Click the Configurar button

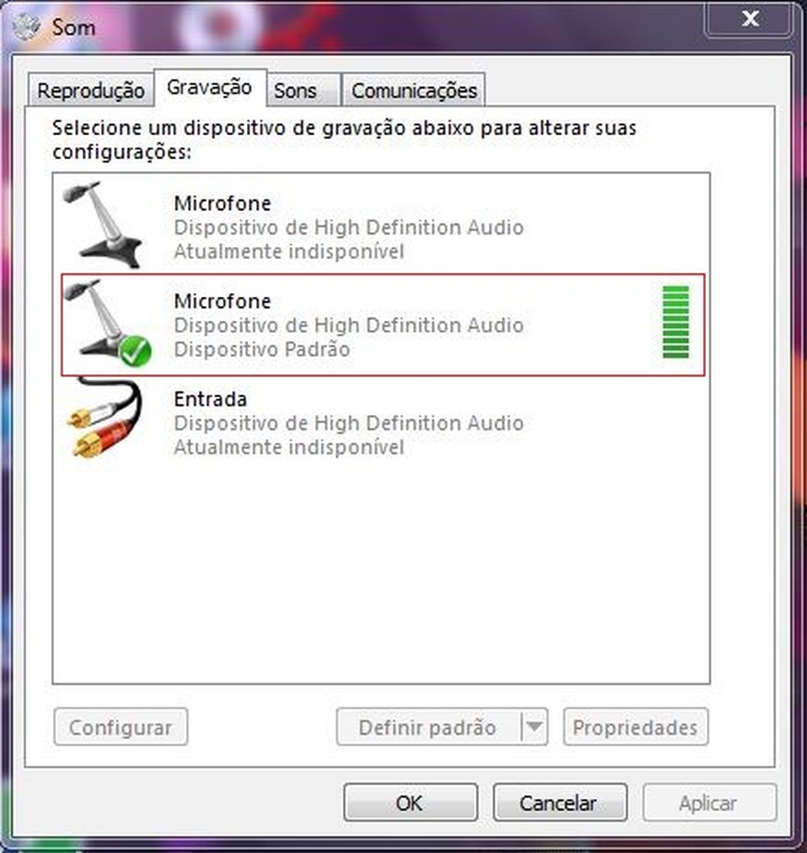tap(120, 727)
